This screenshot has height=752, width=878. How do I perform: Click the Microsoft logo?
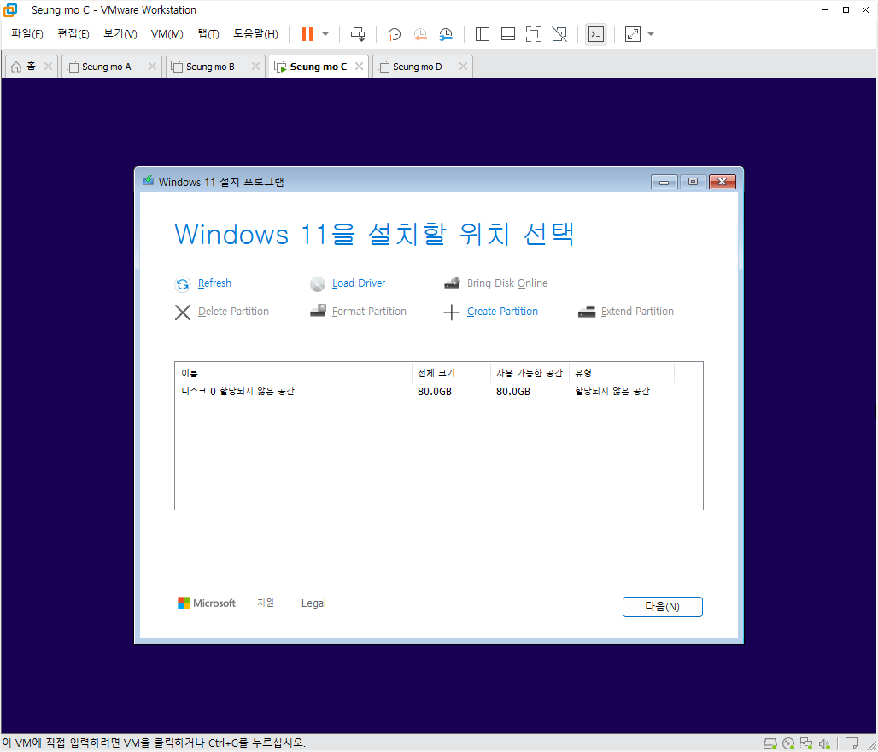pyautogui.click(x=207, y=603)
